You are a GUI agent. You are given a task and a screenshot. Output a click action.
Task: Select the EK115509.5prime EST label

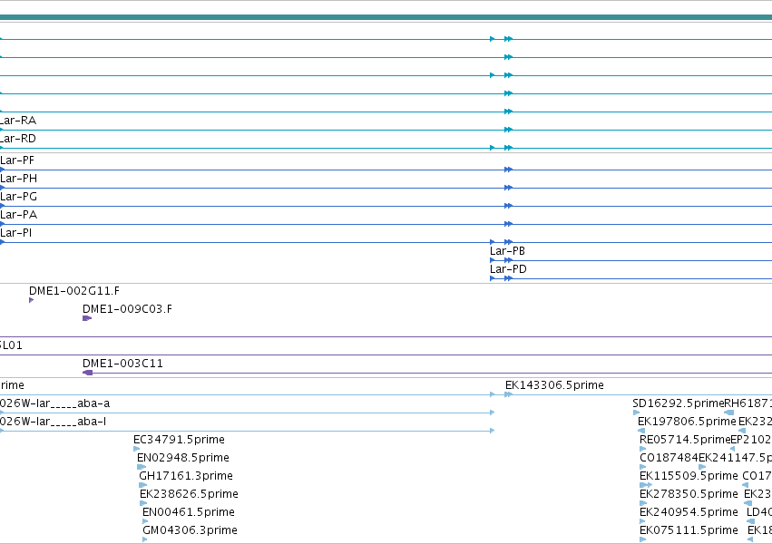pyautogui.click(x=689, y=476)
